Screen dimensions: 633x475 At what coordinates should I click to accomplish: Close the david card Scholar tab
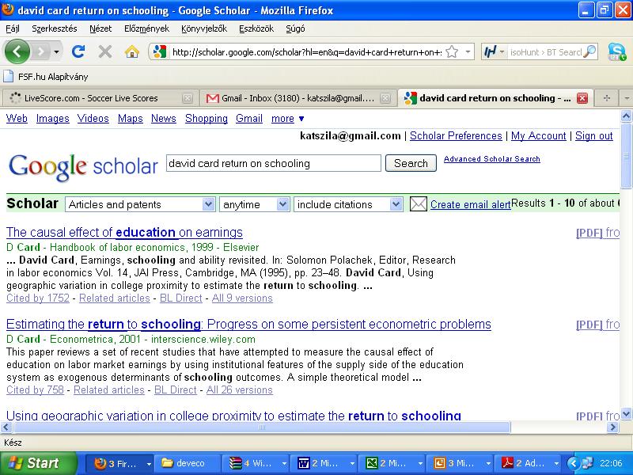[582, 98]
